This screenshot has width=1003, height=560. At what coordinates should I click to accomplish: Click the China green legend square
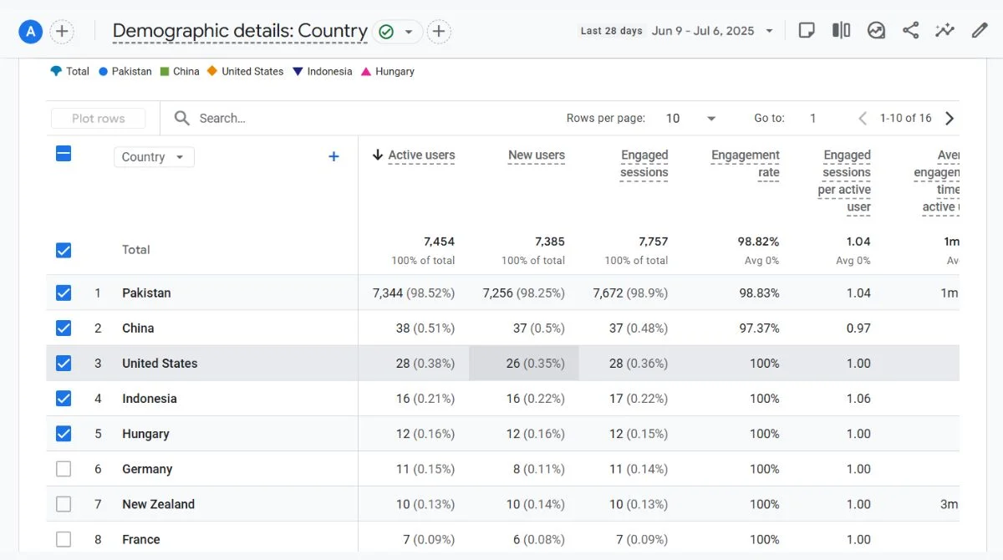165,71
